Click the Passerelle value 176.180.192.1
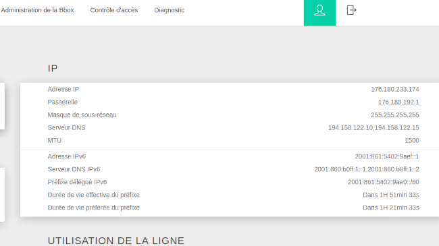Screen dimensions: 439x246 [398, 102]
